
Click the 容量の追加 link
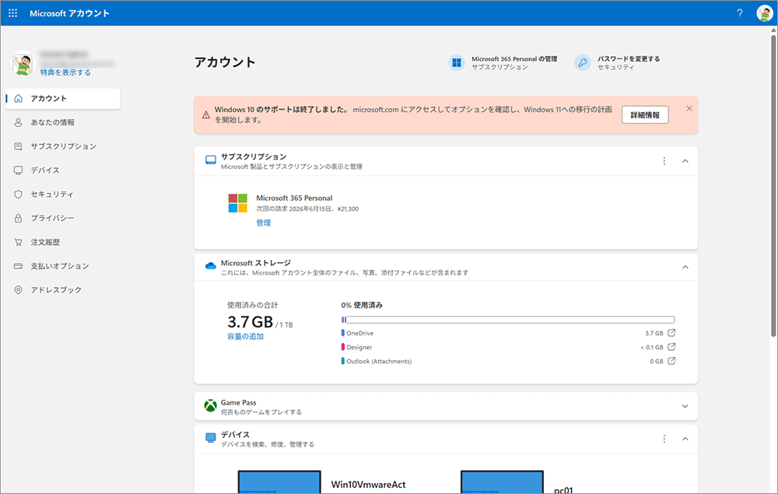245,337
